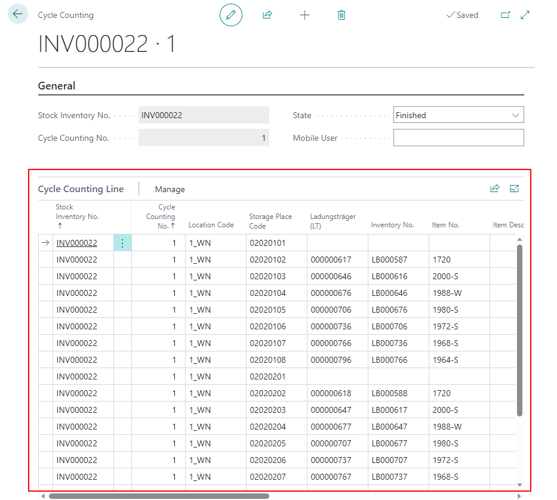Click the share icon in top toolbar
This screenshot has width=557, height=500.
pyautogui.click(x=267, y=15)
